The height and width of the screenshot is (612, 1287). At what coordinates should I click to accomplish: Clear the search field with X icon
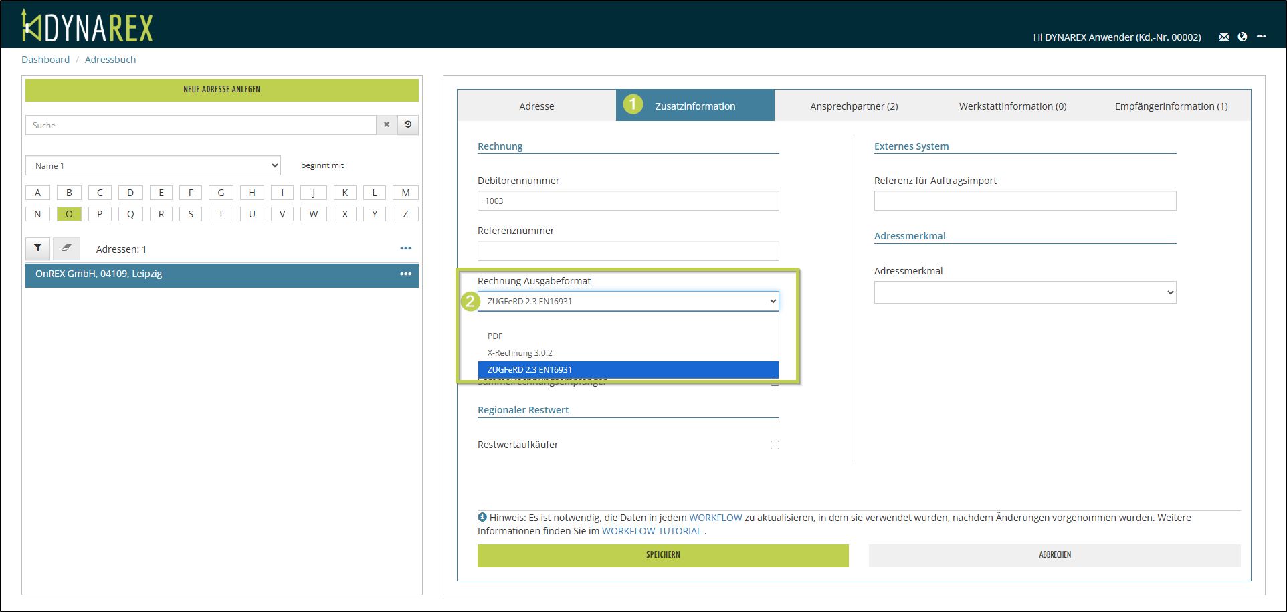(386, 125)
